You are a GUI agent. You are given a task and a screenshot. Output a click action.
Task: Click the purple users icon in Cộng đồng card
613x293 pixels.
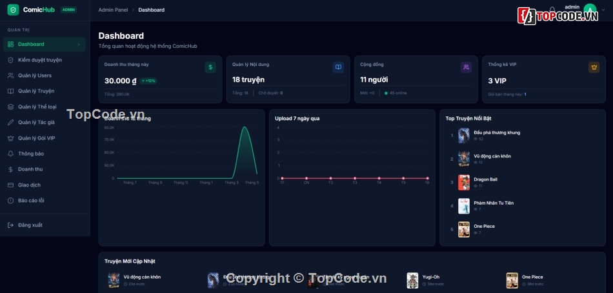click(466, 67)
